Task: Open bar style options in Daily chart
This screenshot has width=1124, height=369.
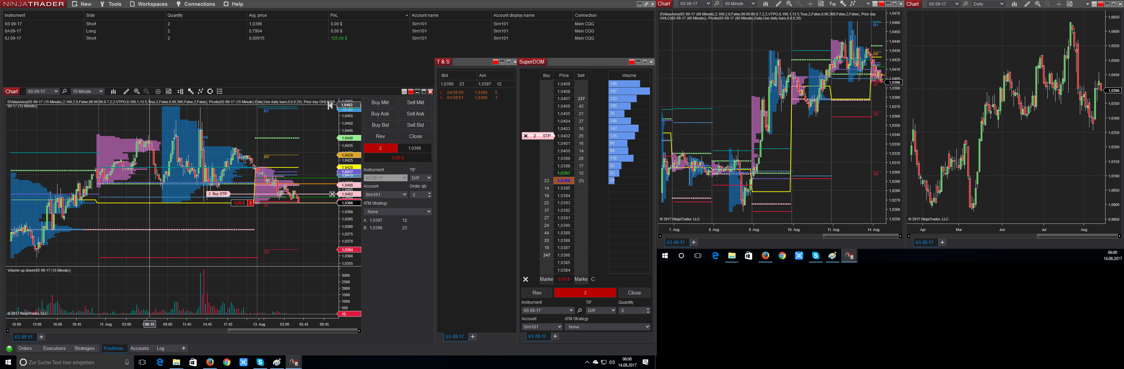Action: tap(1014, 4)
